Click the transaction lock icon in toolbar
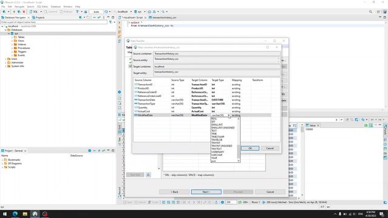 click(x=85, y=12)
